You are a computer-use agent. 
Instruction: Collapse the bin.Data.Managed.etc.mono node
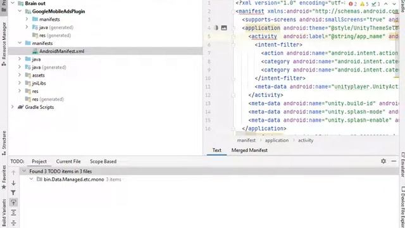(31, 179)
